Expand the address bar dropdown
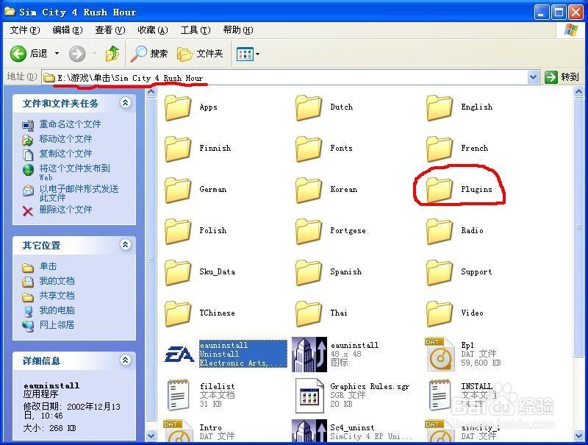This screenshot has height=445, width=588. coord(534,77)
